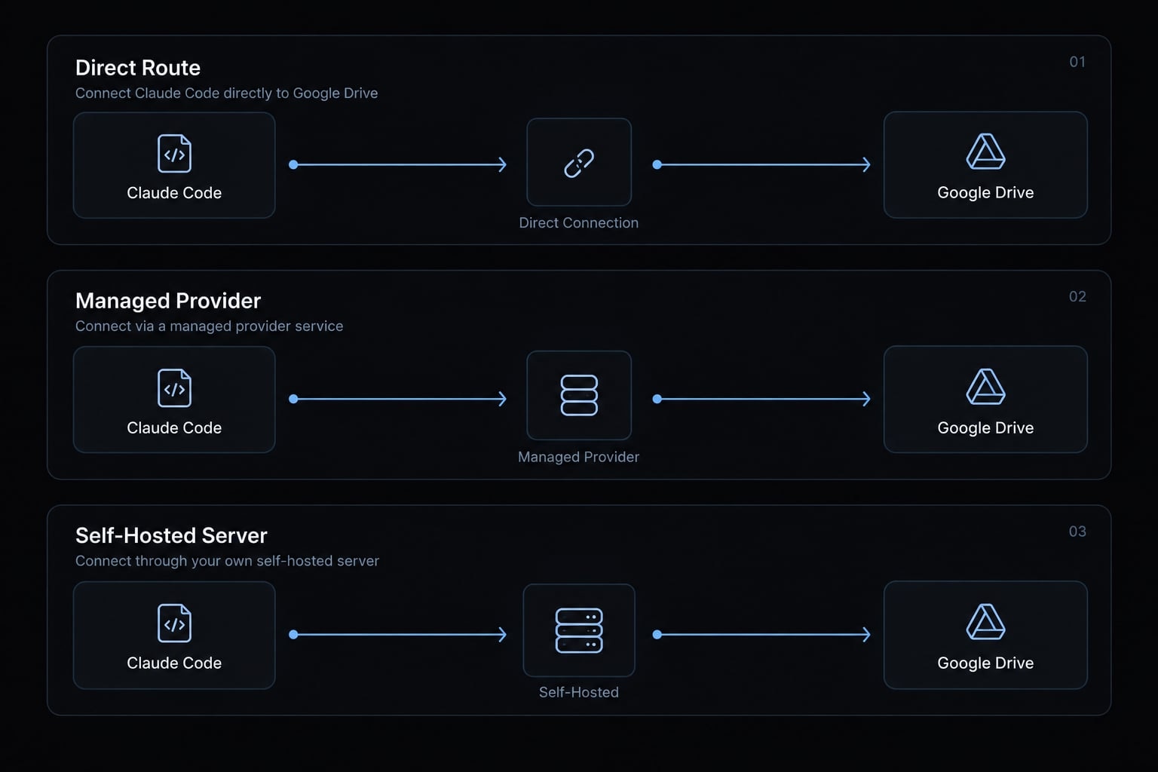Click 'Claude Code' label in Self-Hosted Server row
The width and height of the screenshot is (1158, 772).
point(174,663)
